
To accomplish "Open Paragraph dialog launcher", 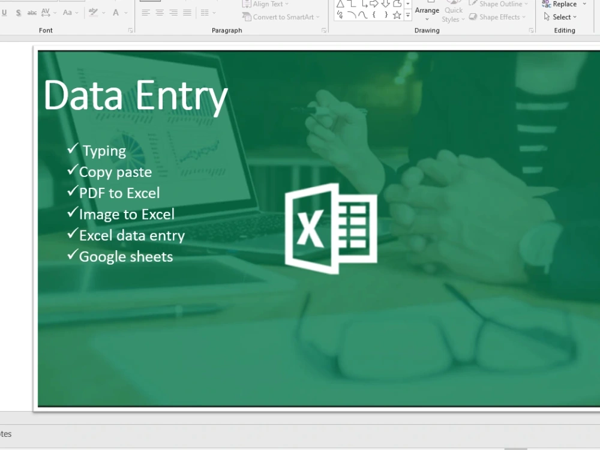I will point(324,30).
